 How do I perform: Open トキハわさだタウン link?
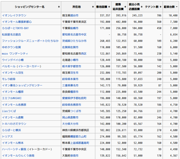pyautogui.click(x=14, y=124)
